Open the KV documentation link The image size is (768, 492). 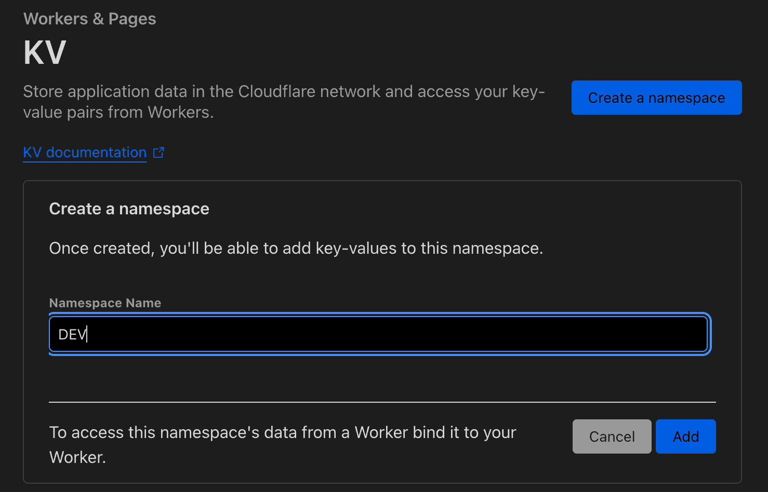click(85, 153)
